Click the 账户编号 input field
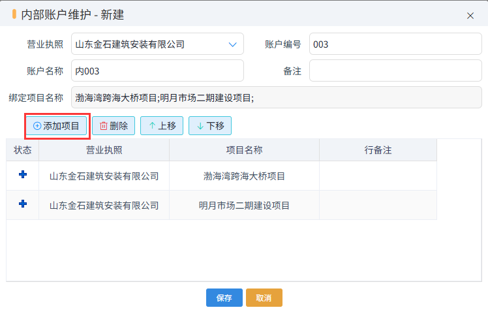488x312 pixels. tap(395, 44)
